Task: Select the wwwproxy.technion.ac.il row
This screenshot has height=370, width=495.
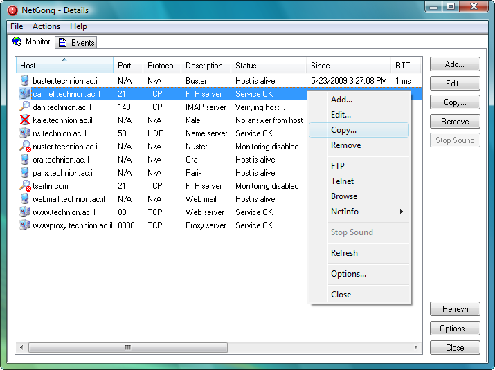Action: coord(72,225)
